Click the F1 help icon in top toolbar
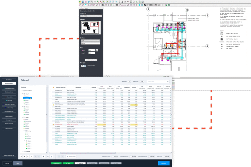Viewport: 251px width, 167px height. [92, 2]
